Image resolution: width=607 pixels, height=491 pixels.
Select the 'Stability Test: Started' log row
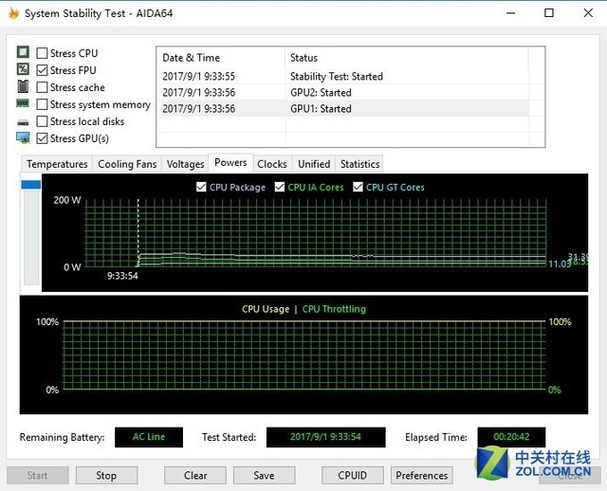[343, 76]
